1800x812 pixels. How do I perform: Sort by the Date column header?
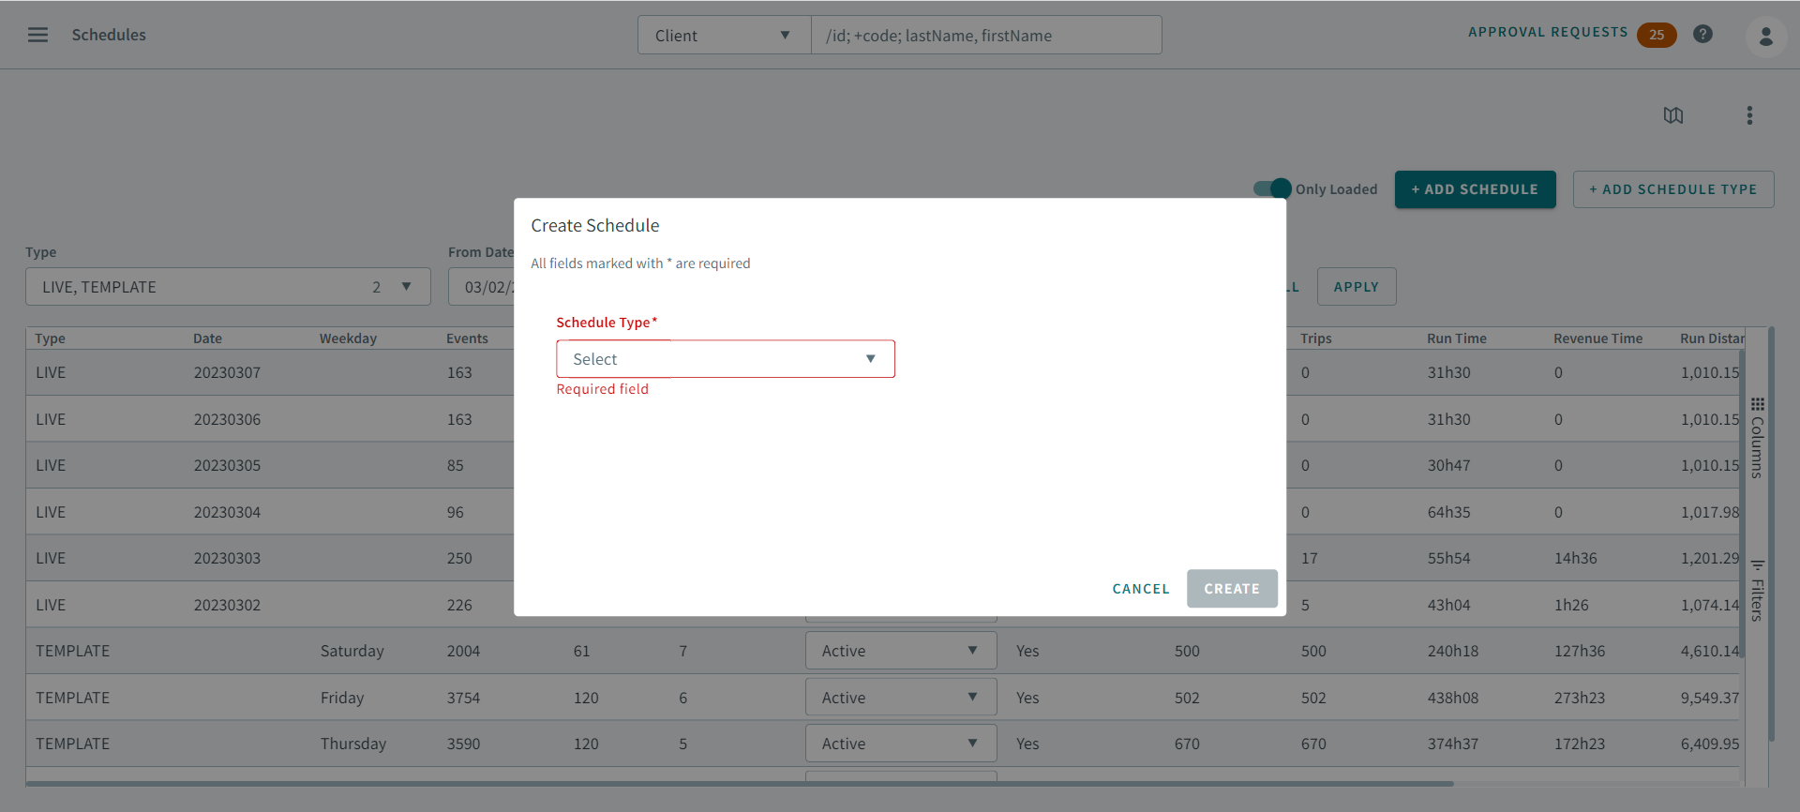click(208, 338)
